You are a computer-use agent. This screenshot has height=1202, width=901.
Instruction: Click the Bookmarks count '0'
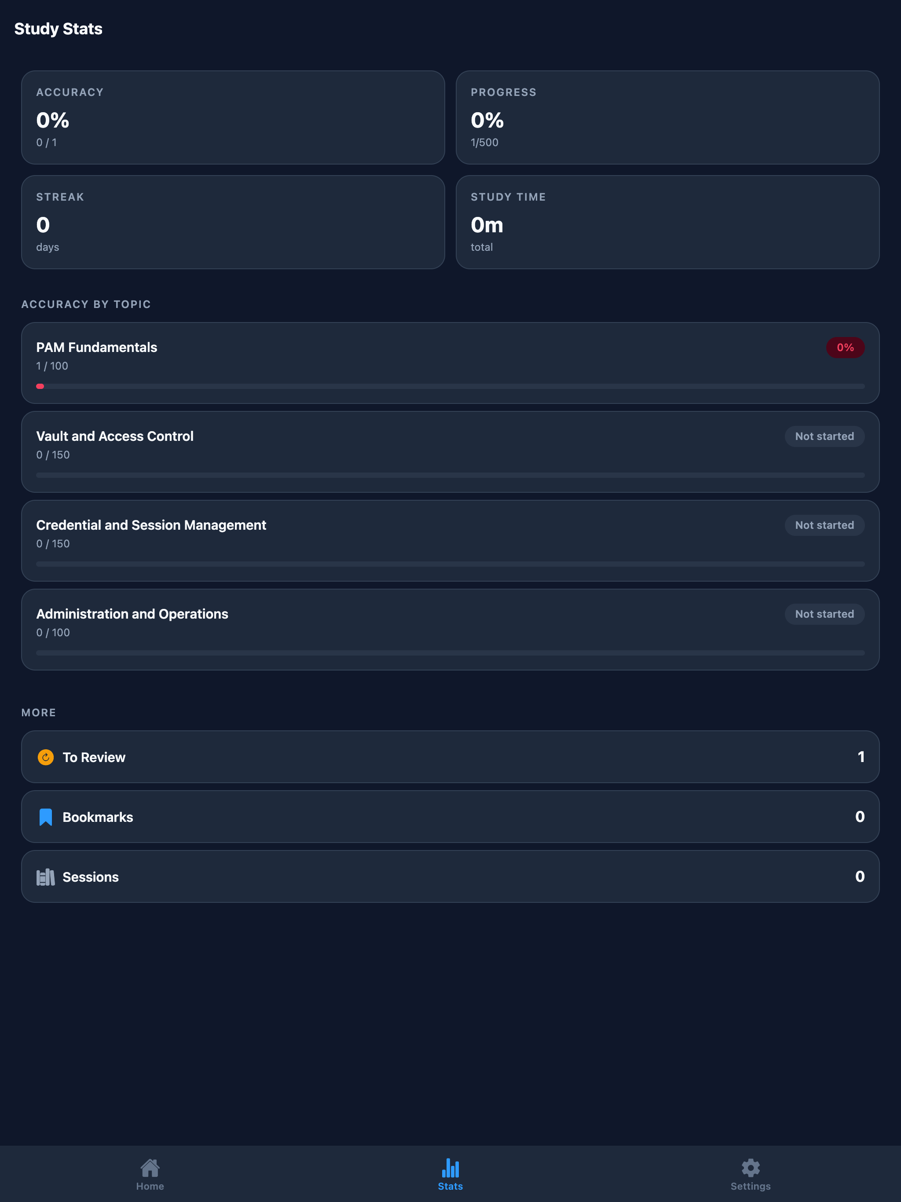(x=860, y=817)
